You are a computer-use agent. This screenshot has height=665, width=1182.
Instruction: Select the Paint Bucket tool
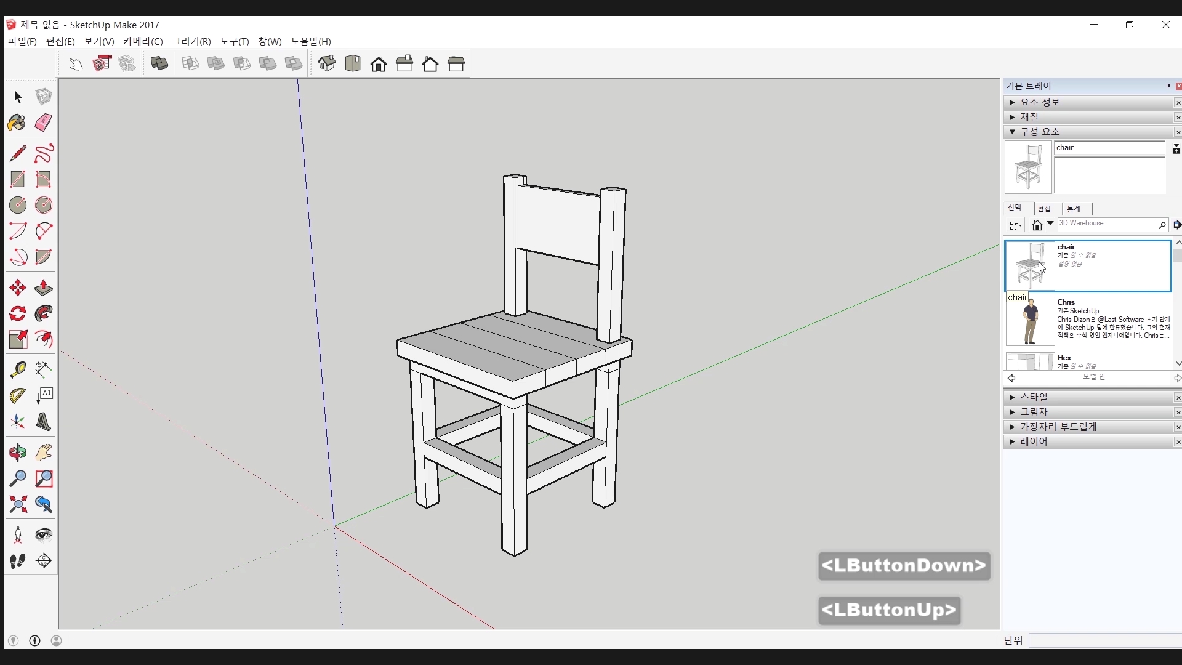[17, 123]
